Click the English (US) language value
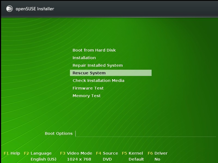Viewport: 218px width, 163px height. (x=43, y=159)
